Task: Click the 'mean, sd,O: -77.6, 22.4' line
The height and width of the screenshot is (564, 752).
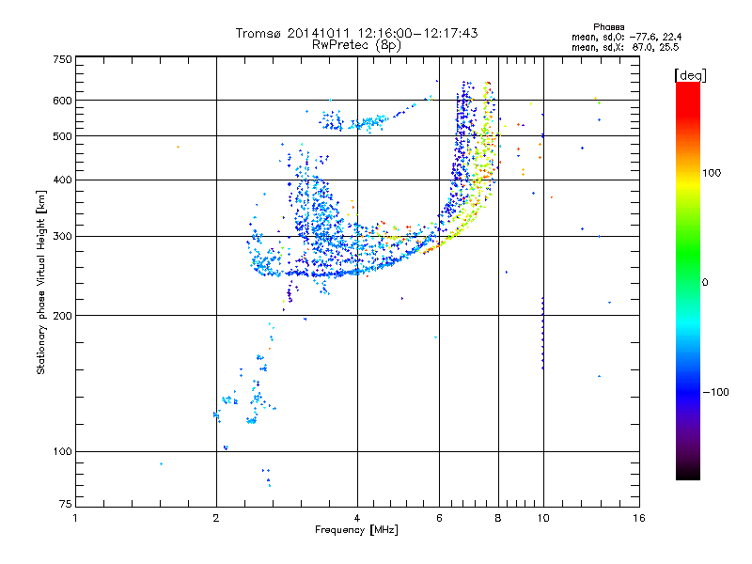Action: [626, 37]
